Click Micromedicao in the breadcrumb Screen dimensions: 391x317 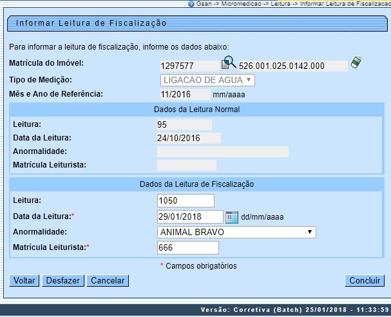coord(241,4)
